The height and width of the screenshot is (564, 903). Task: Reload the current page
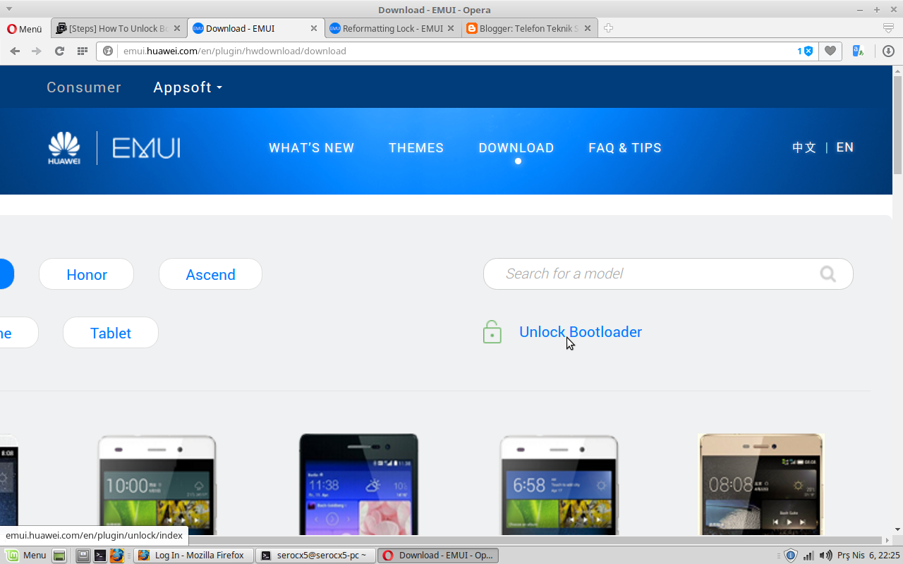click(59, 51)
